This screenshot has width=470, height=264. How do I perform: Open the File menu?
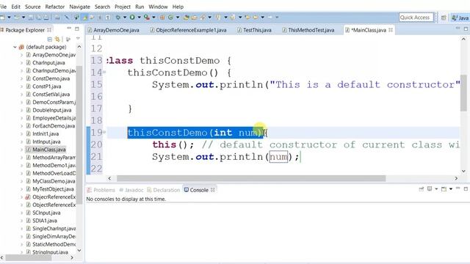click(x=3, y=7)
